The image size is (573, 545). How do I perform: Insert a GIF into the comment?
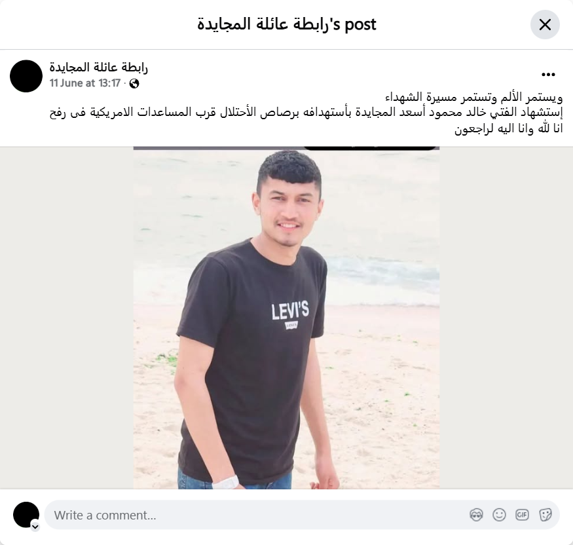coord(522,515)
